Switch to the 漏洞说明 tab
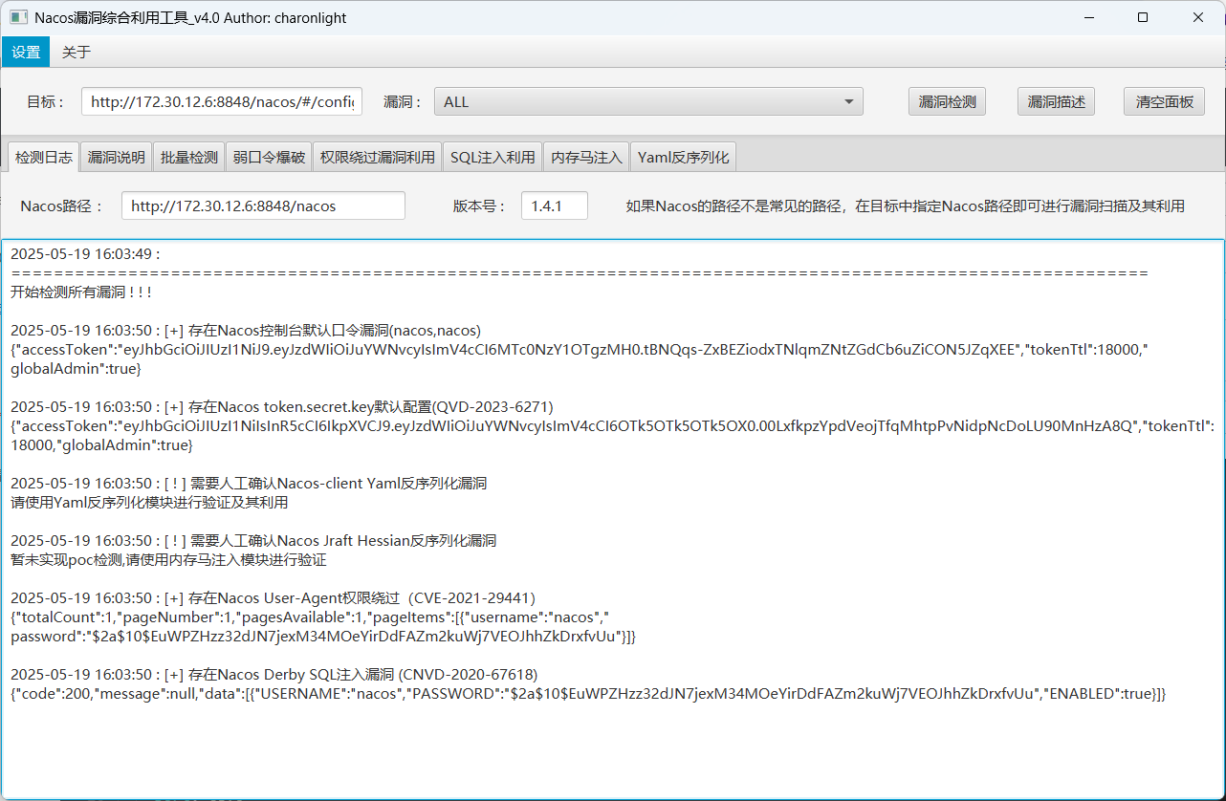Viewport: 1226px width, 801px height. click(117, 158)
